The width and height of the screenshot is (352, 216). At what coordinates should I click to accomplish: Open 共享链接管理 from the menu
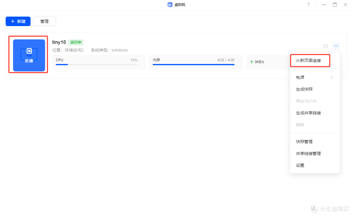pos(315,154)
